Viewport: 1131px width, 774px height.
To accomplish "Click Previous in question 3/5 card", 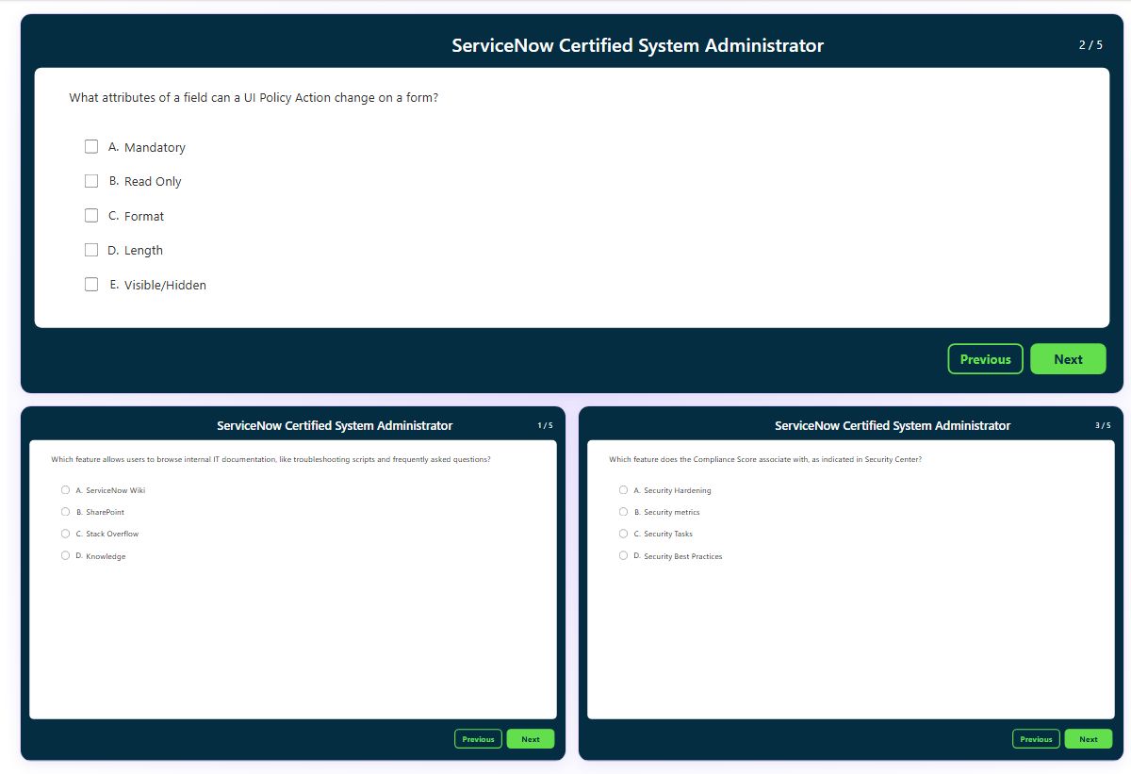I will [x=1036, y=739].
